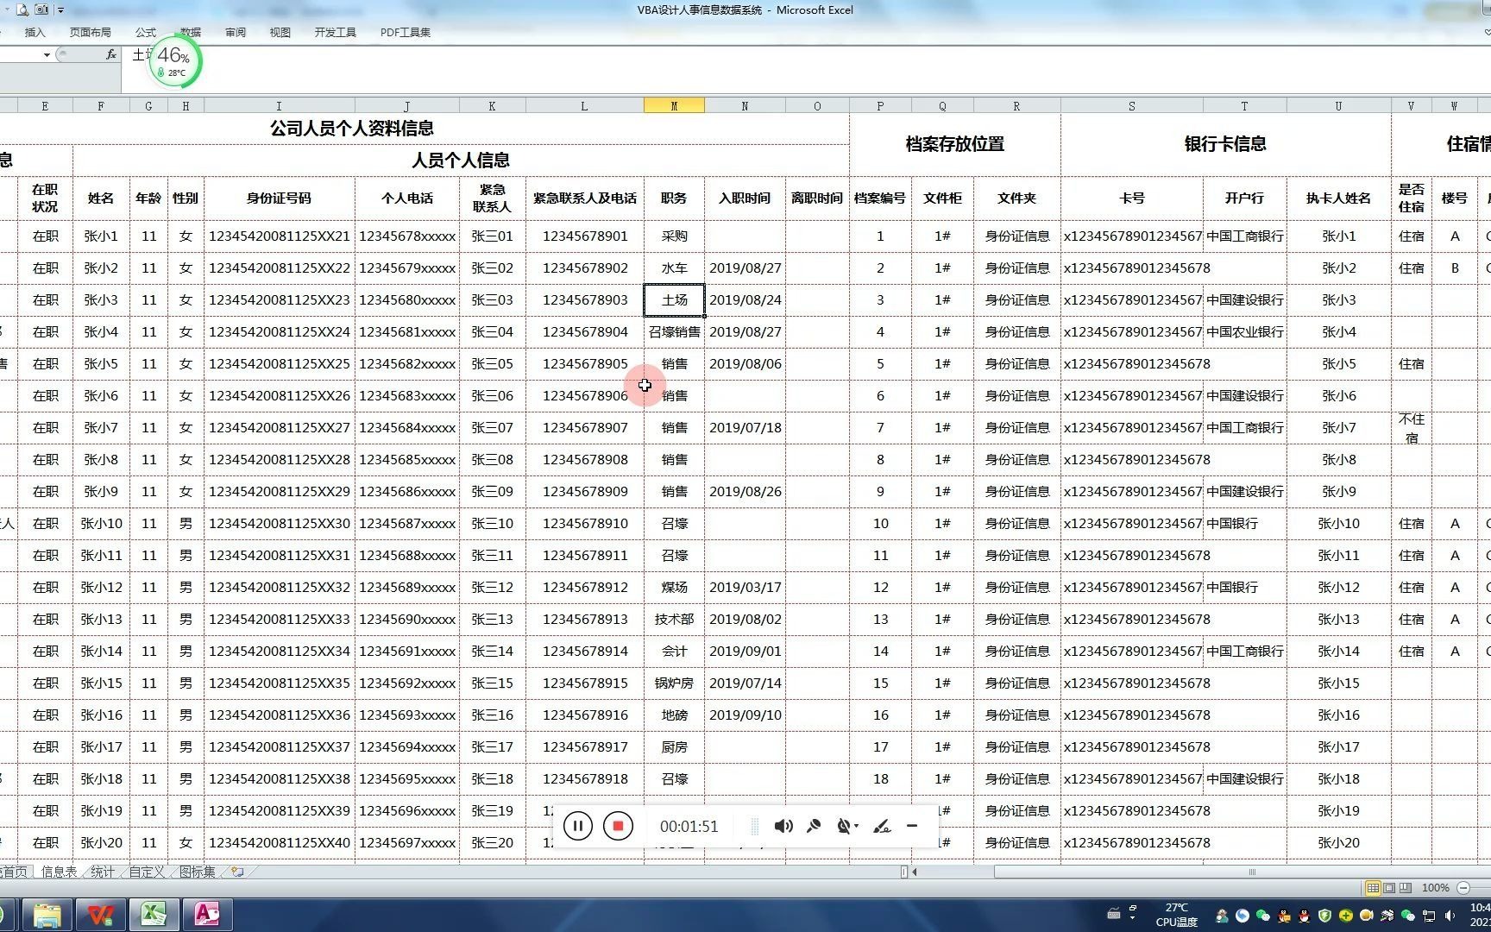Viewport: 1491px width, 932px height.
Task: Select the 银行卡信息 header cell
Action: (1225, 144)
